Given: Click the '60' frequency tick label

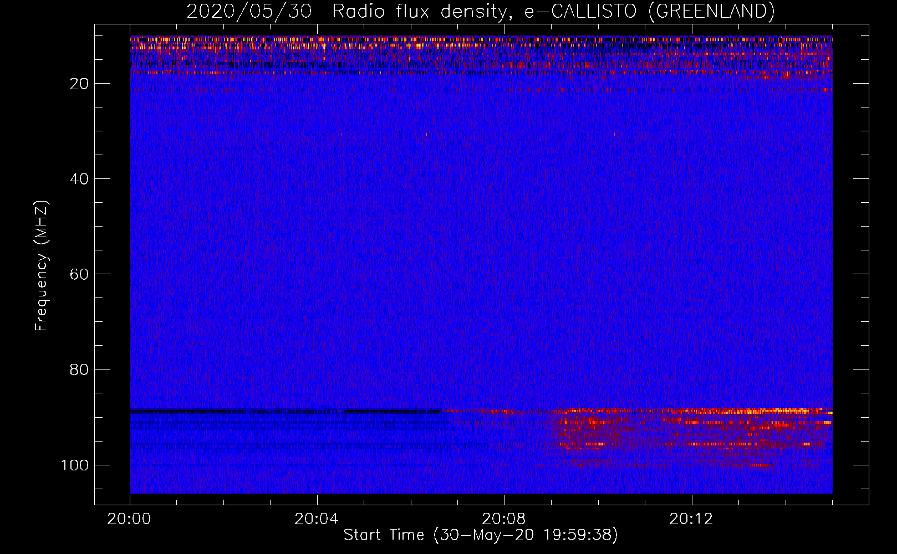Looking at the screenshot, I should (80, 274).
